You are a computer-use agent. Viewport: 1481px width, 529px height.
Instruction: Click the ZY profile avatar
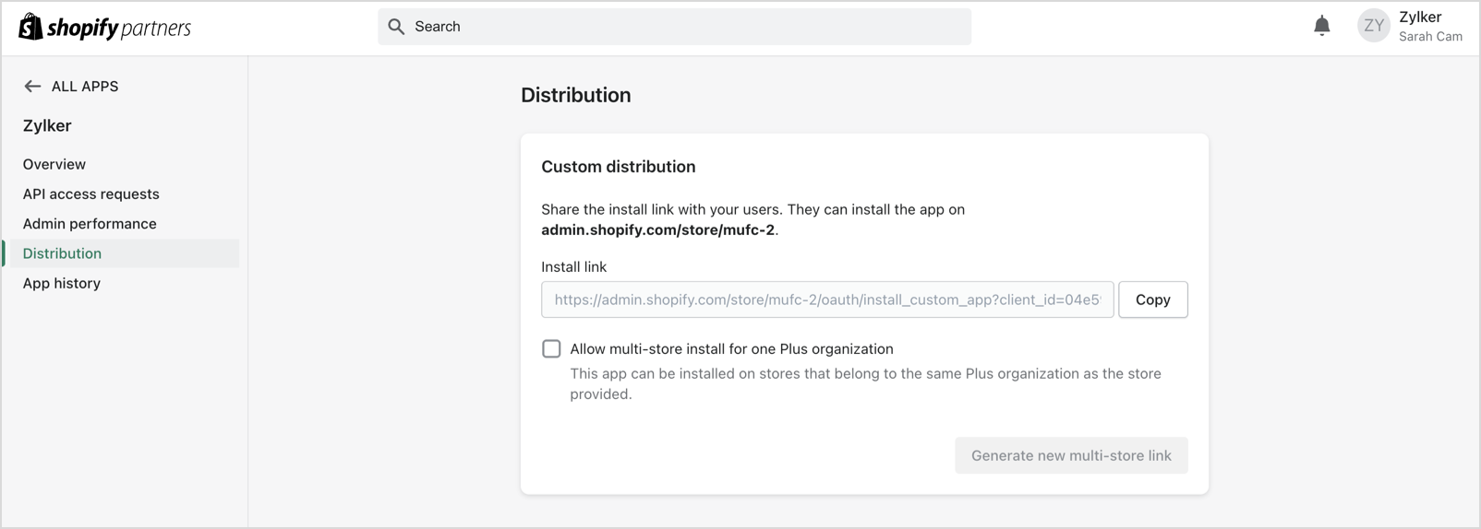point(1373,26)
